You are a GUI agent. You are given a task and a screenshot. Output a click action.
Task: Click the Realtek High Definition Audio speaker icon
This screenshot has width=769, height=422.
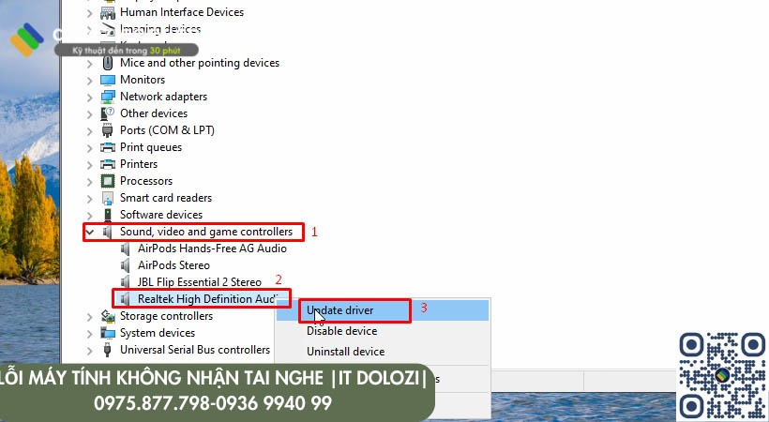click(126, 299)
